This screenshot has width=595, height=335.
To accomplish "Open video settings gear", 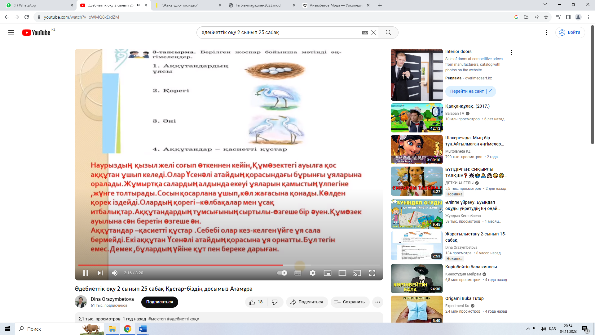I will coord(313,273).
